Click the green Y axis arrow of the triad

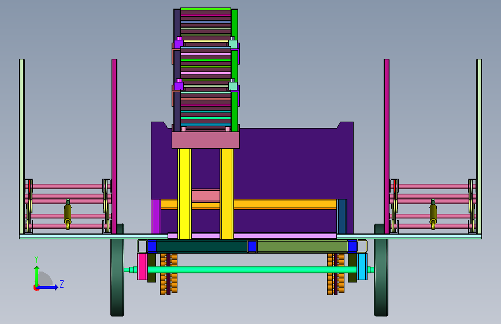click(x=37, y=275)
